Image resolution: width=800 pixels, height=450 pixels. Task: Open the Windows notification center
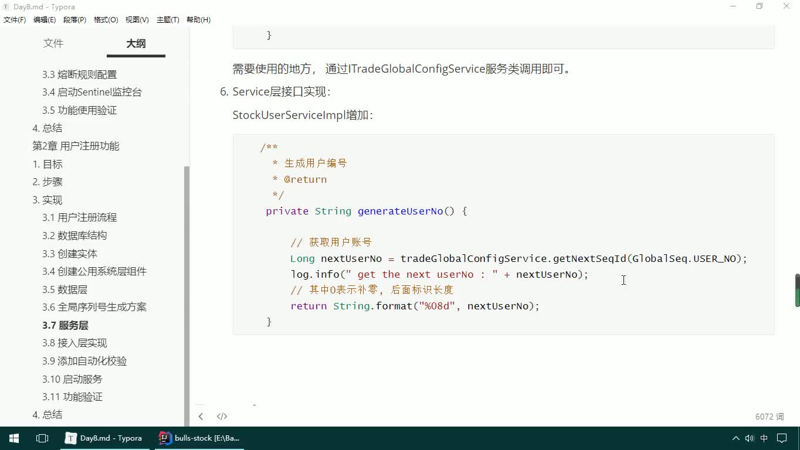pyautogui.click(x=782, y=438)
